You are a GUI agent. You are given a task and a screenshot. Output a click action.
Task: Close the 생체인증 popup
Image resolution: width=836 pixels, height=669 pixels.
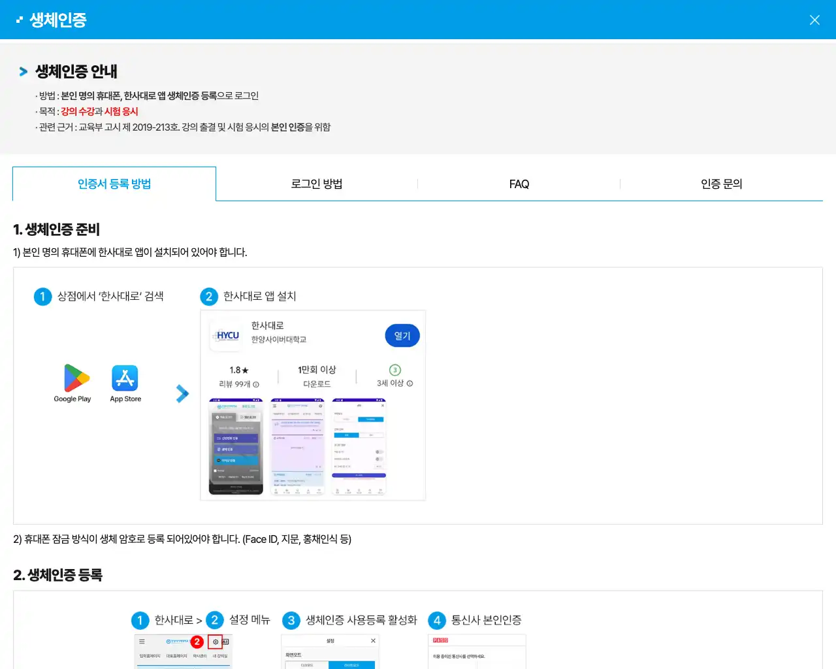[814, 20]
